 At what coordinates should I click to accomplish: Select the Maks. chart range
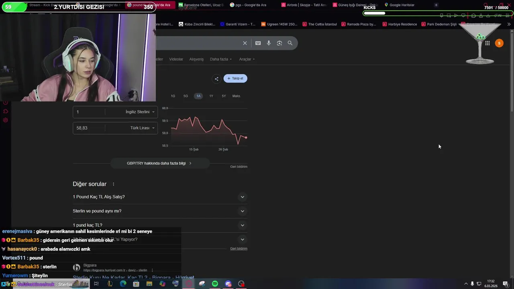(x=237, y=96)
